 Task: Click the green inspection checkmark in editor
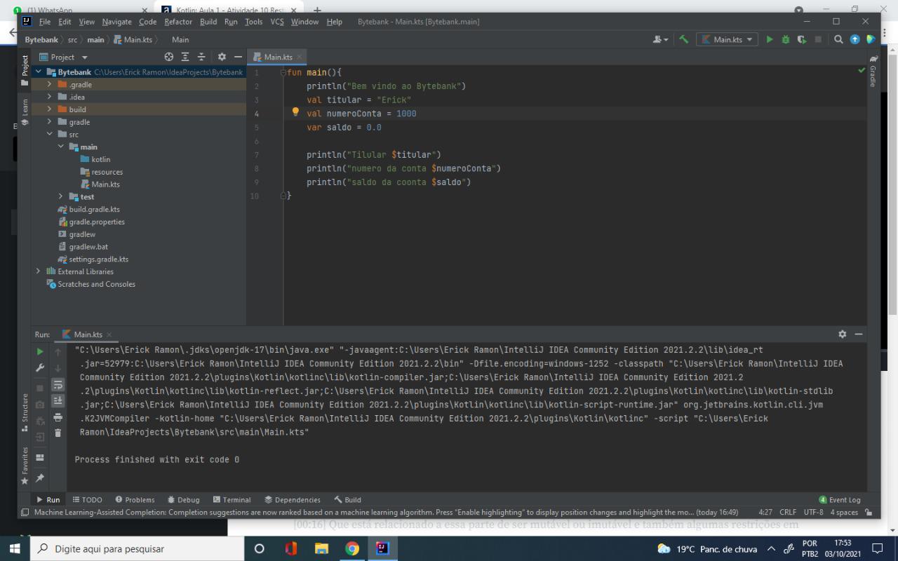pyautogui.click(x=862, y=70)
